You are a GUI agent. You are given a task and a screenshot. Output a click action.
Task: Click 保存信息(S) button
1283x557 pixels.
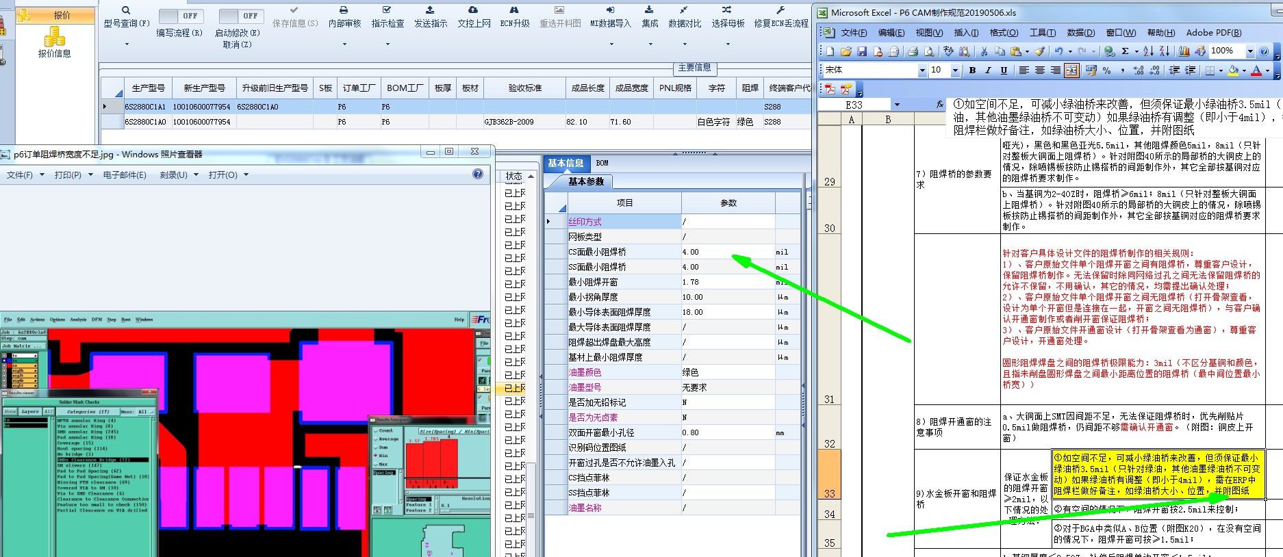(295, 18)
